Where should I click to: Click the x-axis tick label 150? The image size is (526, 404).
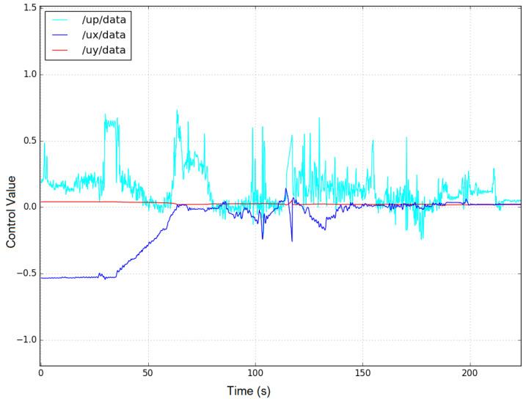pos(363,373)
